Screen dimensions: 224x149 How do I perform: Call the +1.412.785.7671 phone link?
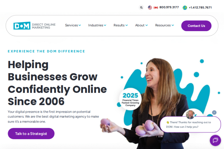tap(200, 8)
